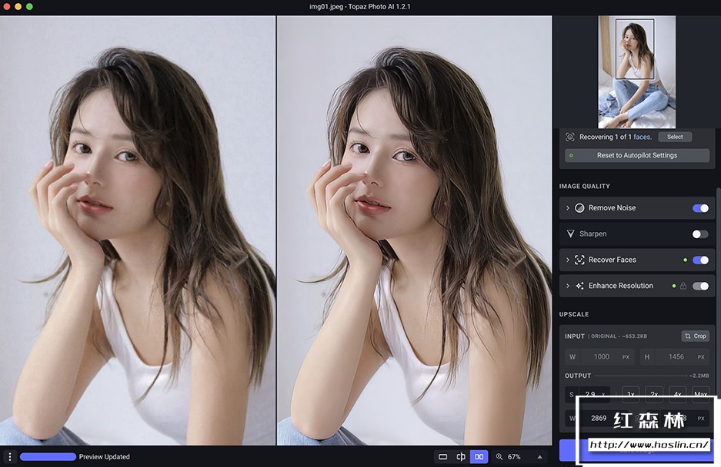Expand the Remove Noise settings chevron
Viewport: 721px width, 467px height.
[567, 208]
